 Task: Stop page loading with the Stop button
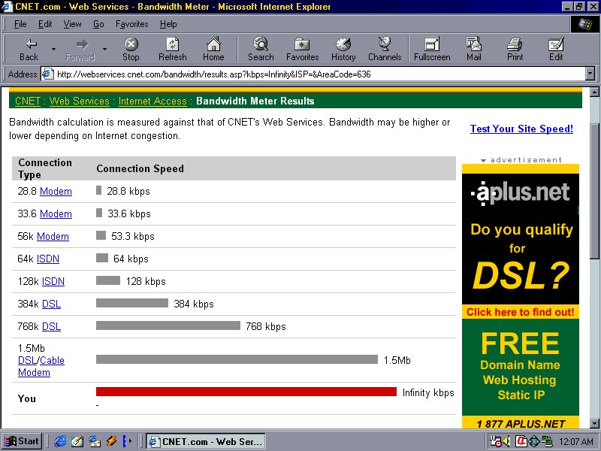tap(131, 50)
